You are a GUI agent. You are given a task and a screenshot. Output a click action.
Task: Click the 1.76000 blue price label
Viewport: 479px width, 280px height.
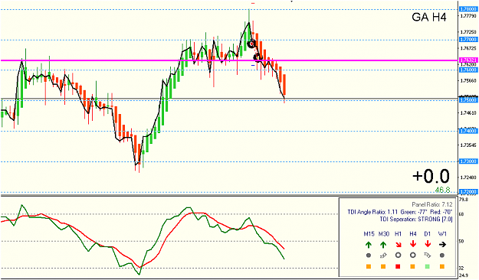[468, 70]
